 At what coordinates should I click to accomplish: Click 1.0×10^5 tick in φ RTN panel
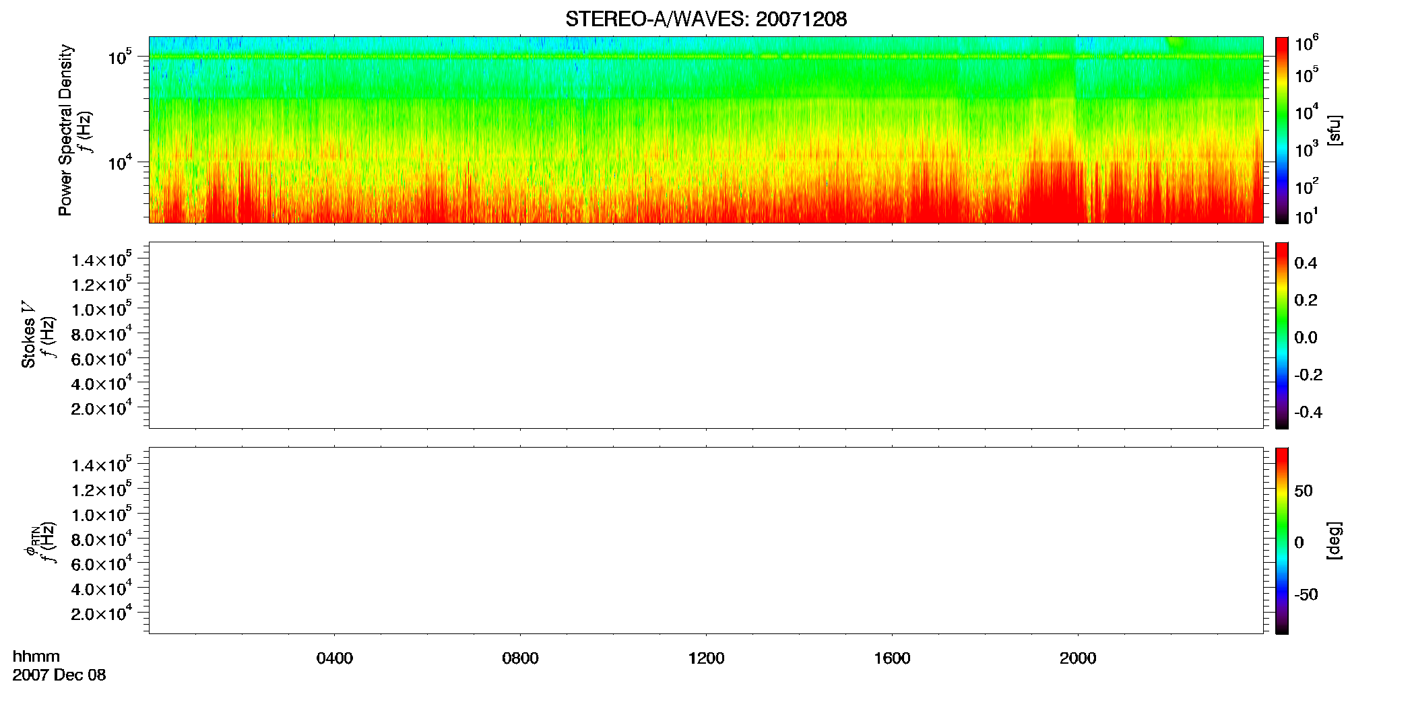click(x=101, y=514)
